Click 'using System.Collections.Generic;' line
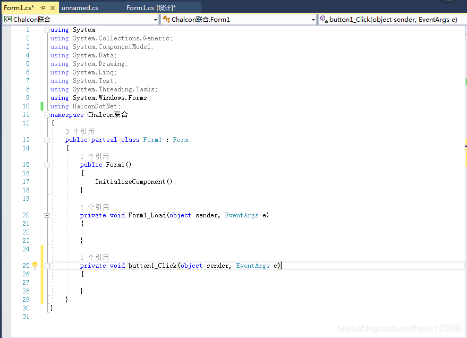This screenshot has width=467, height=338. click(x=111, y=38)
